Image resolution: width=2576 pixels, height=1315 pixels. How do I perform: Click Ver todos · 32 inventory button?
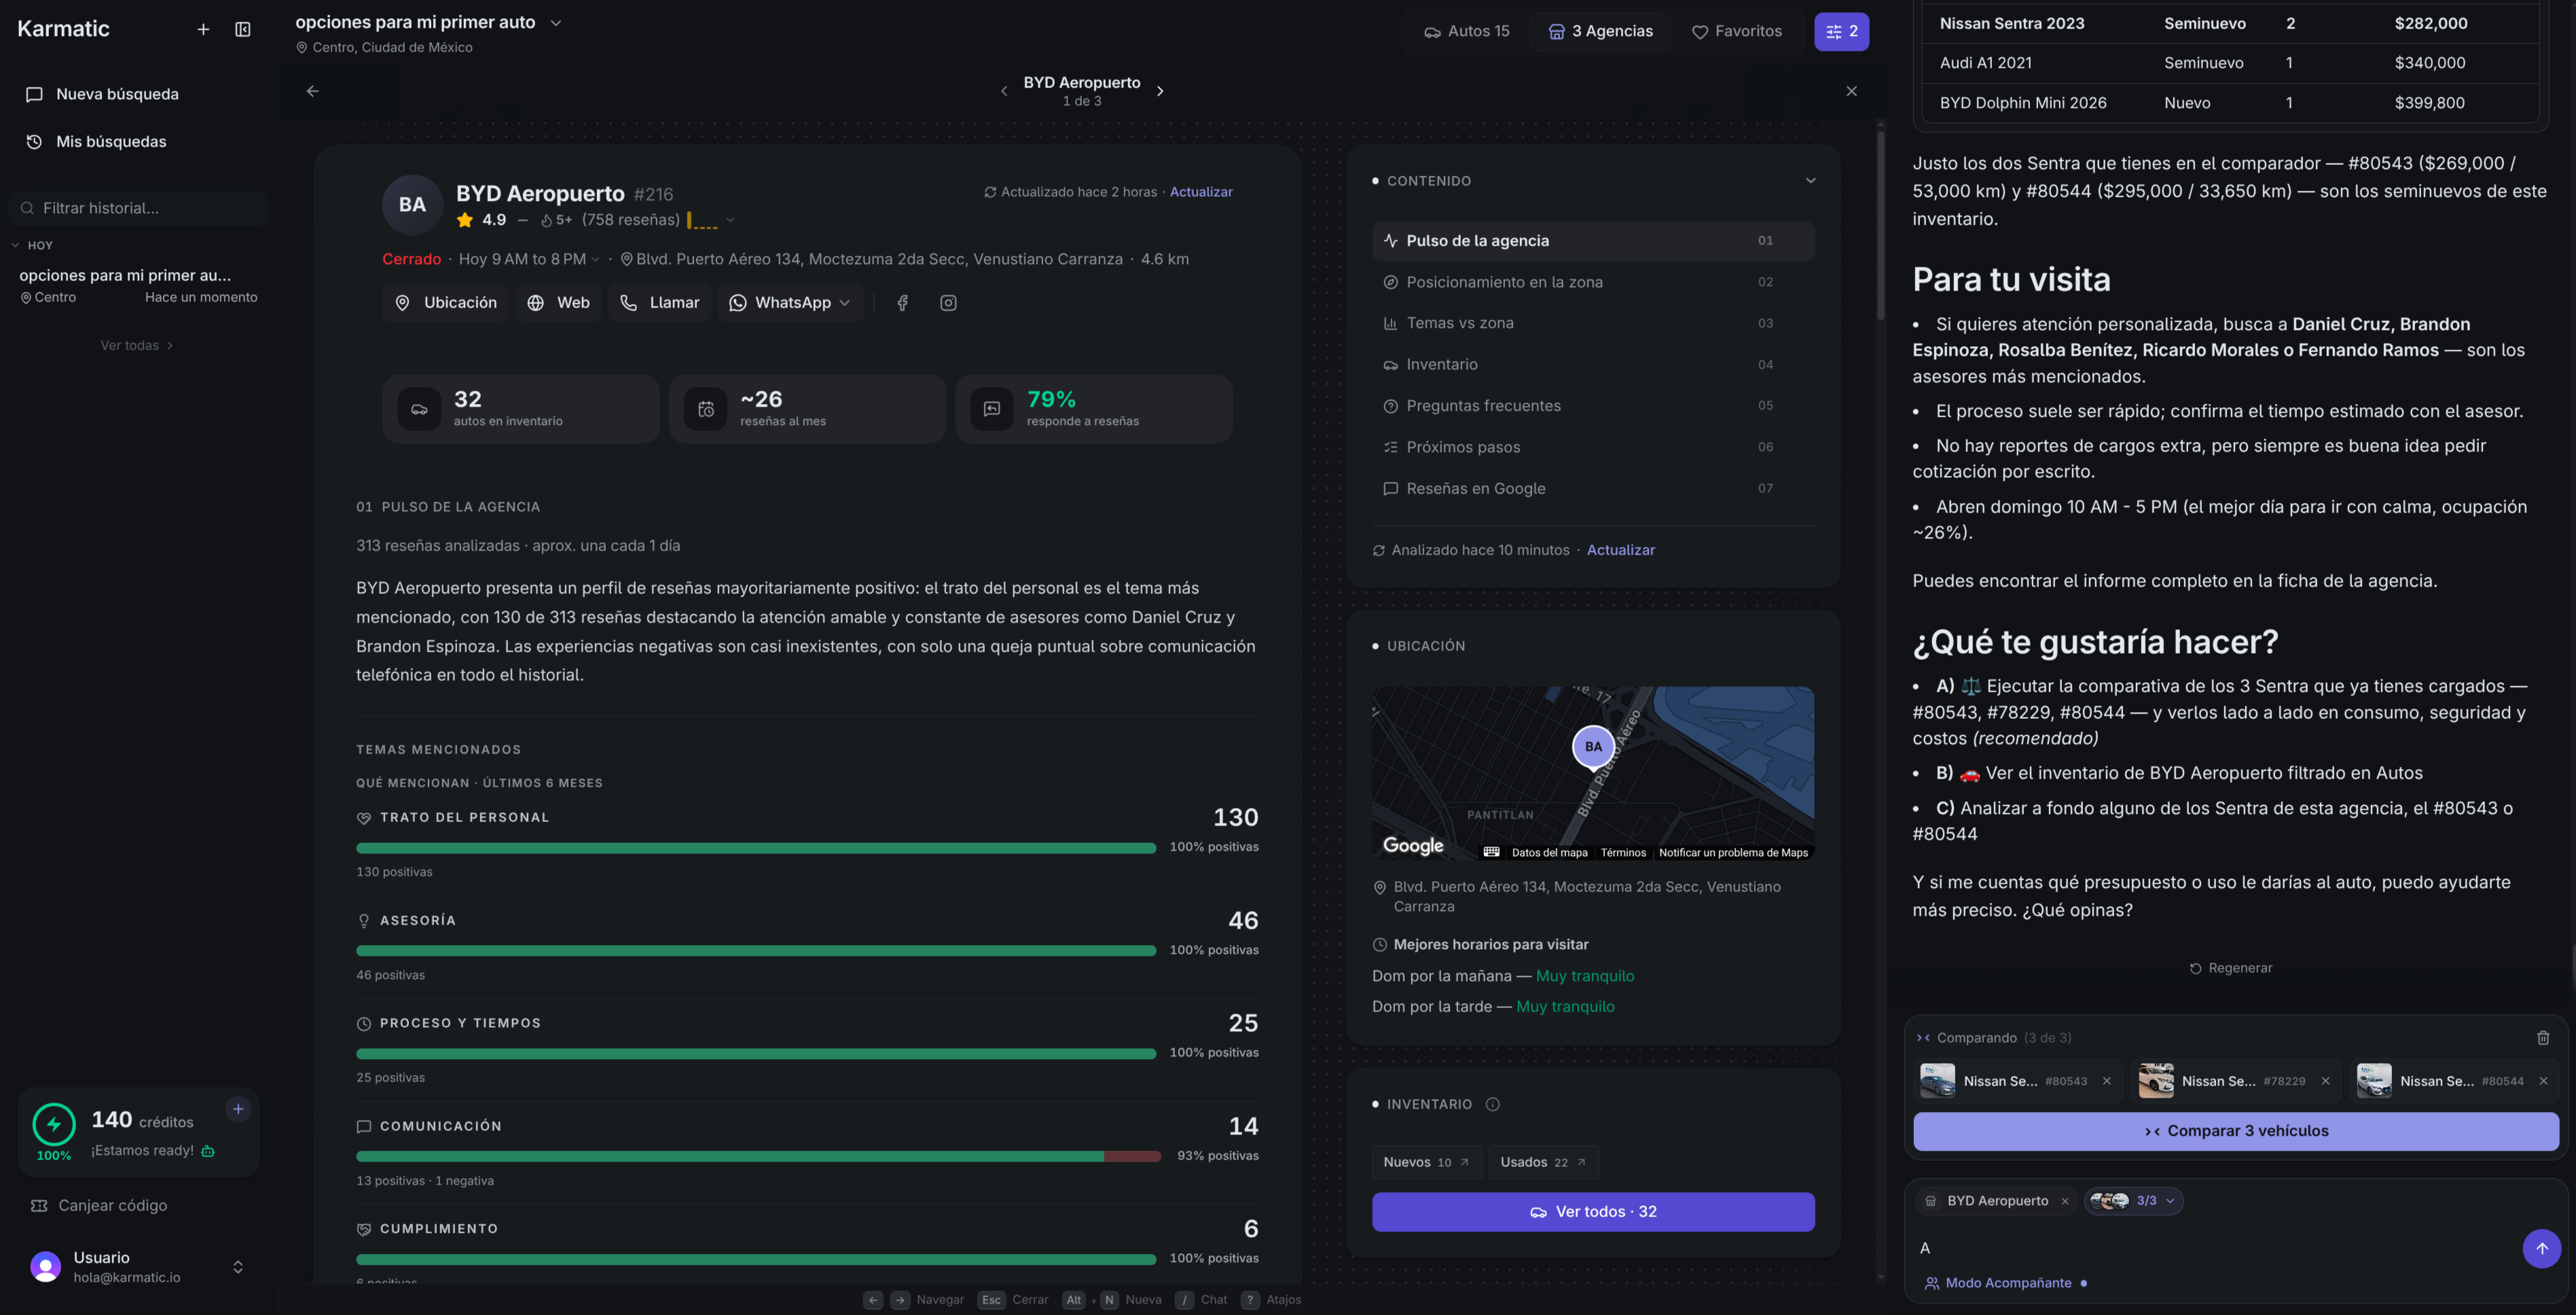pyautogui.click(x=1593, y=1212)
